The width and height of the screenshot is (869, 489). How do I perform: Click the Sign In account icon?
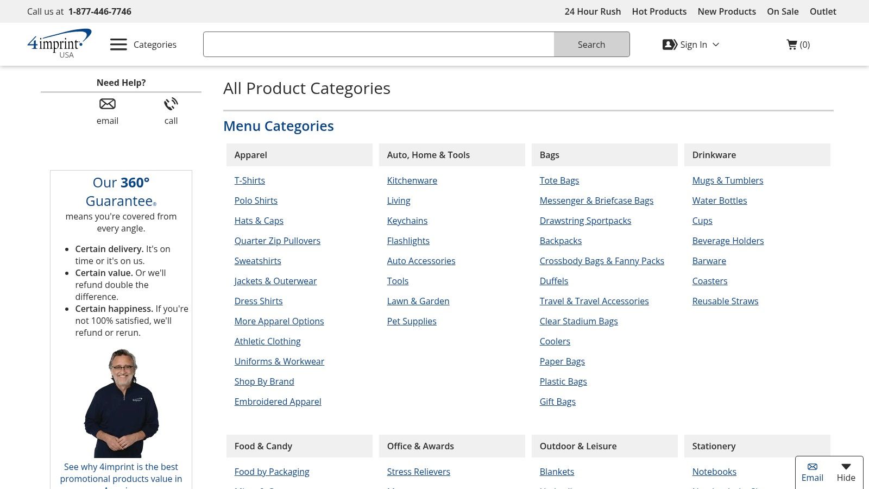pyautogui.click(x=670, y=45)
